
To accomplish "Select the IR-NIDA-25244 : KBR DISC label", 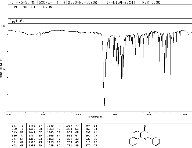I will [133, 2].
